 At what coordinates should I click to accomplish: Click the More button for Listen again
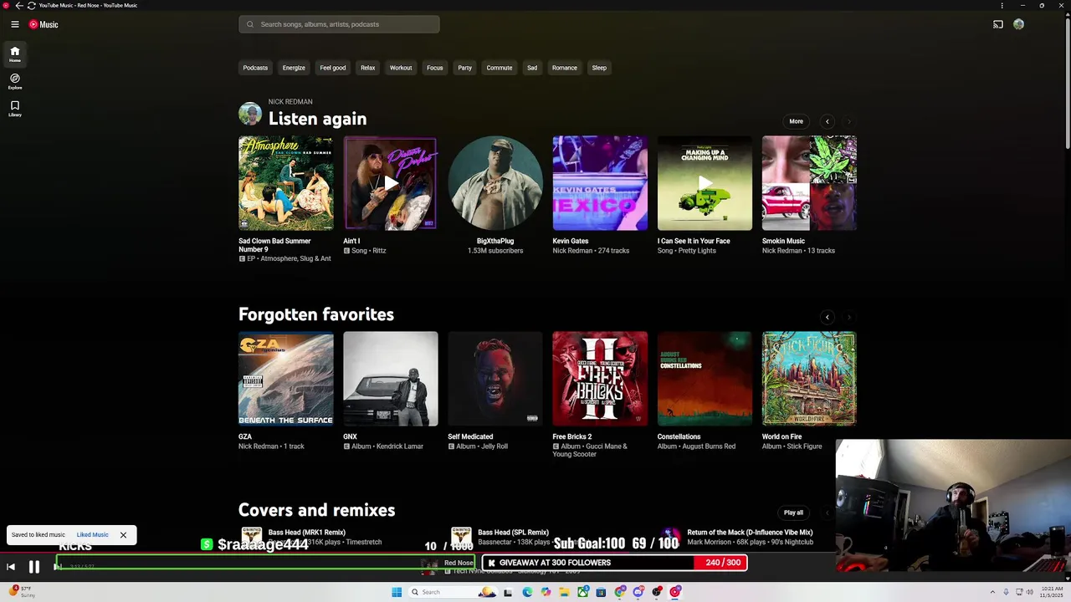(797, 121)
